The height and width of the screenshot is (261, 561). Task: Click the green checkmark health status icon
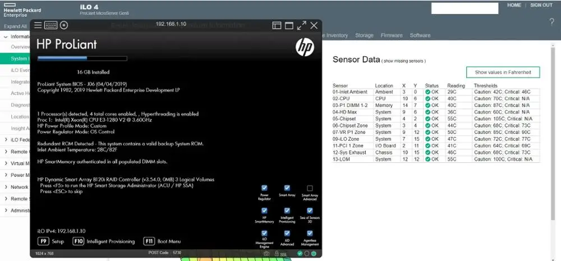click(x=300, y=254)
